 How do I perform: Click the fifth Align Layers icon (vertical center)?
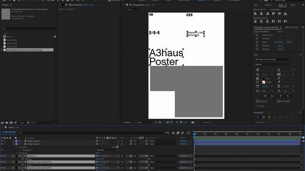coord(280,14)
